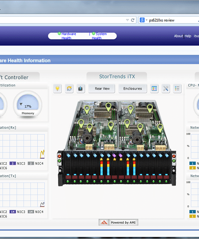This screenshot has width=199, height=239.
Task: Click the rightmost green sensor pin on the right board
Action: (160, 128)
